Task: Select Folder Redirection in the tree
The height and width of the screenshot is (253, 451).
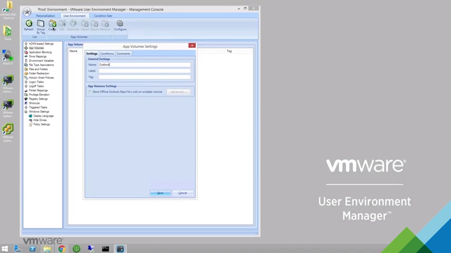Action: tap(39, 73)
